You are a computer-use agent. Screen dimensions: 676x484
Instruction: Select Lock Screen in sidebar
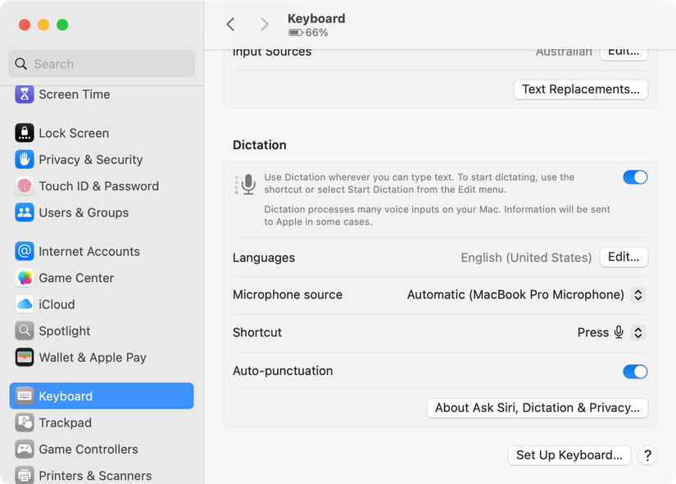(x=102, y=133)
